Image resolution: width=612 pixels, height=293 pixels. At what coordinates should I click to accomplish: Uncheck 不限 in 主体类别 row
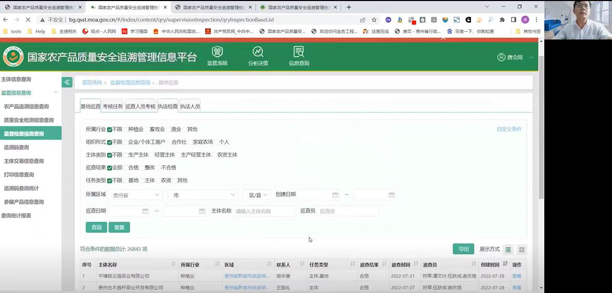[x=110, y=155]
